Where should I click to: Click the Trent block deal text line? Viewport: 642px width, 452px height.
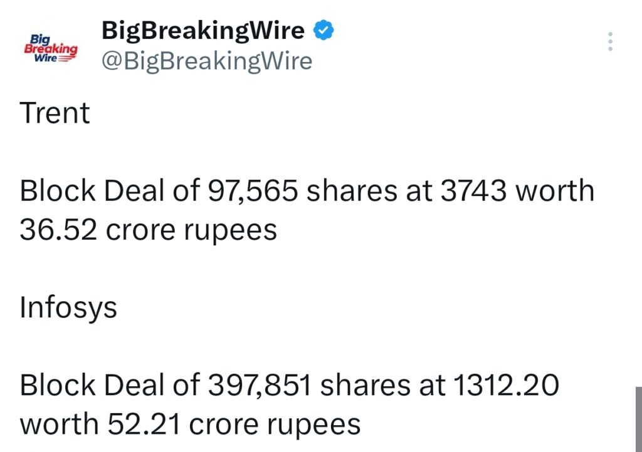tap(307, 208)
